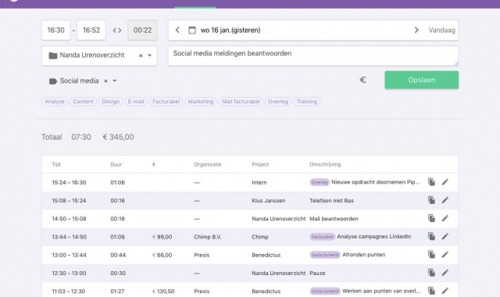
Task: Click the € 130,50 amount cell
Action: [163, 292]
